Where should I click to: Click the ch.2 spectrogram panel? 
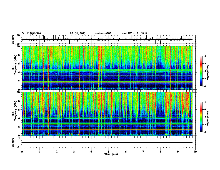(x=107, y=114)
